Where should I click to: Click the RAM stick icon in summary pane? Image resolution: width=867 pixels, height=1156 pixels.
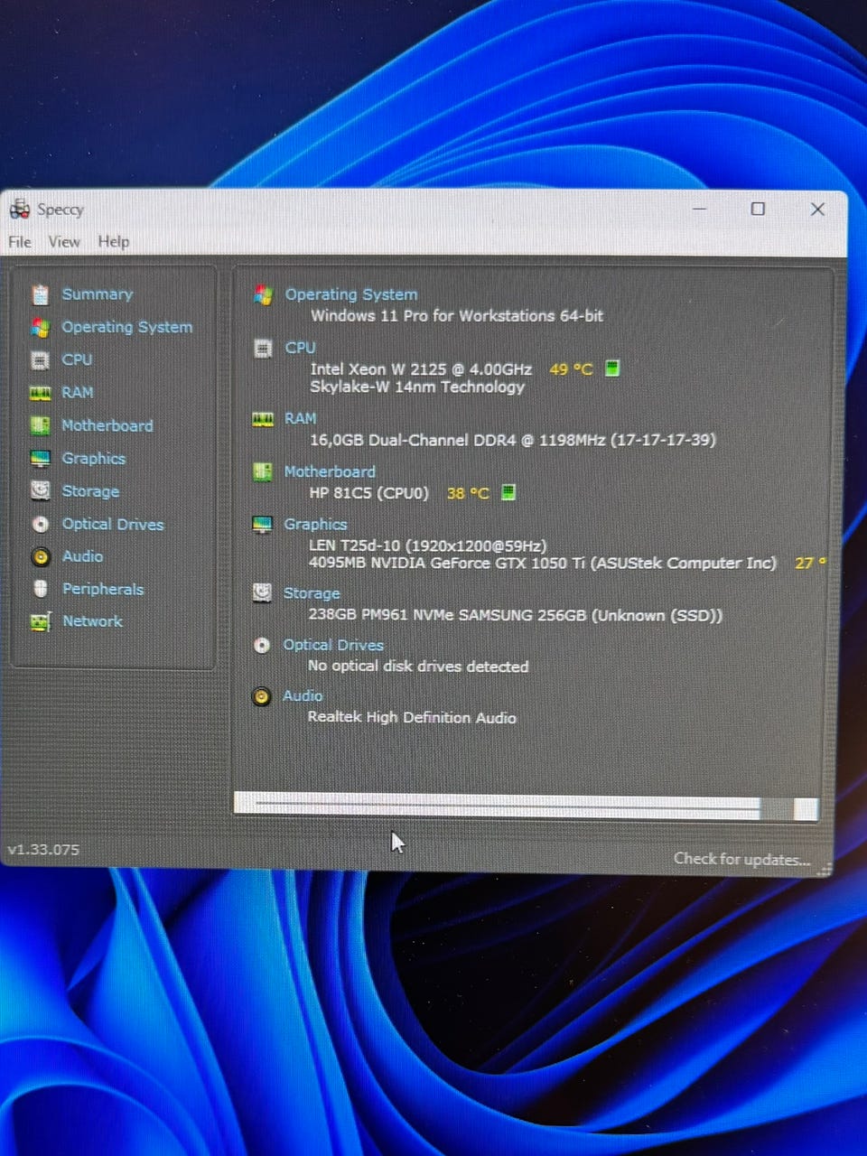coord(263,419)
